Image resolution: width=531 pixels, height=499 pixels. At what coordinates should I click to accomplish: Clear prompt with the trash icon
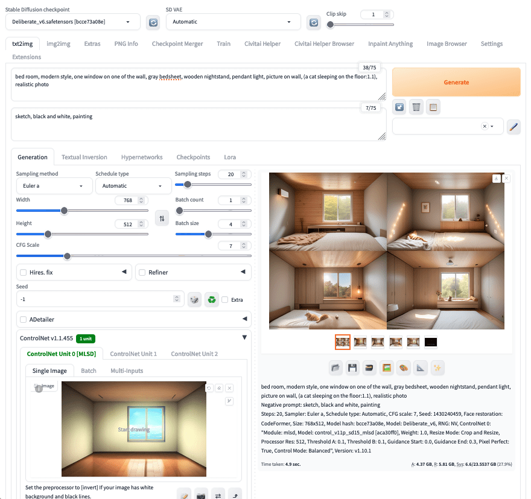tap(416, 107)
